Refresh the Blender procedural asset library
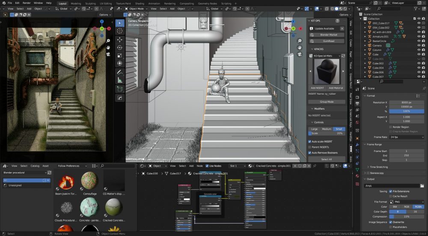The width and height of the screenshot is (428, 236). (x=50, y=173)
